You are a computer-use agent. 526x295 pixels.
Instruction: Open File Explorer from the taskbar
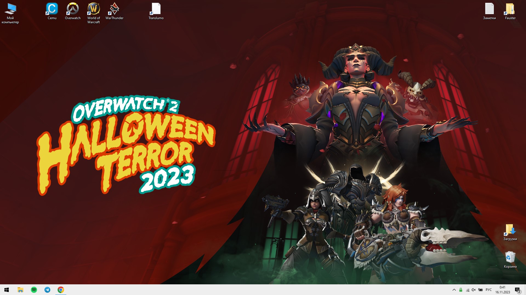click(20, 290)
